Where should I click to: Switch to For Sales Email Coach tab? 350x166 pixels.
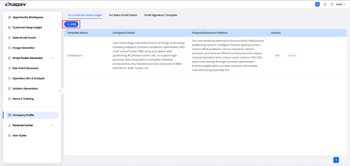[x=123, y=15]
